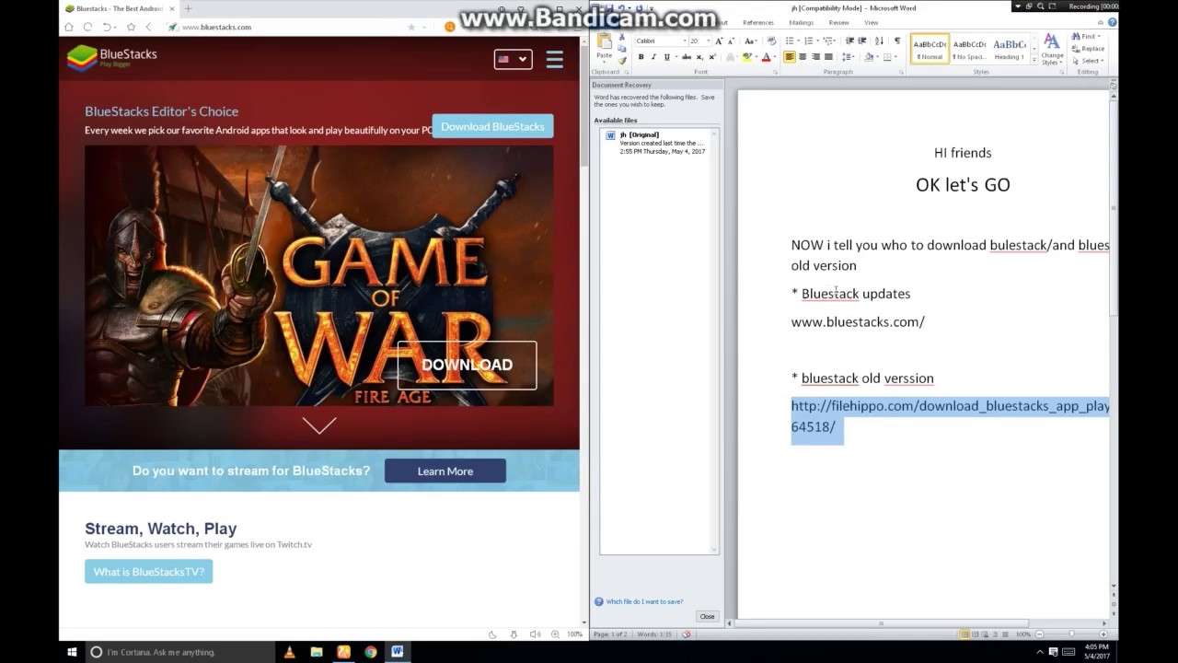Open the Select dropdown in Editing
This screenshot has width=1178, height=663.
coord(1090,61)
